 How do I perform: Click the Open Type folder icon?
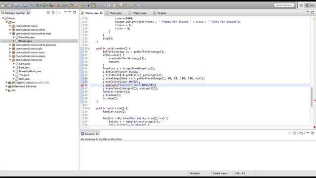pos(71,5)
